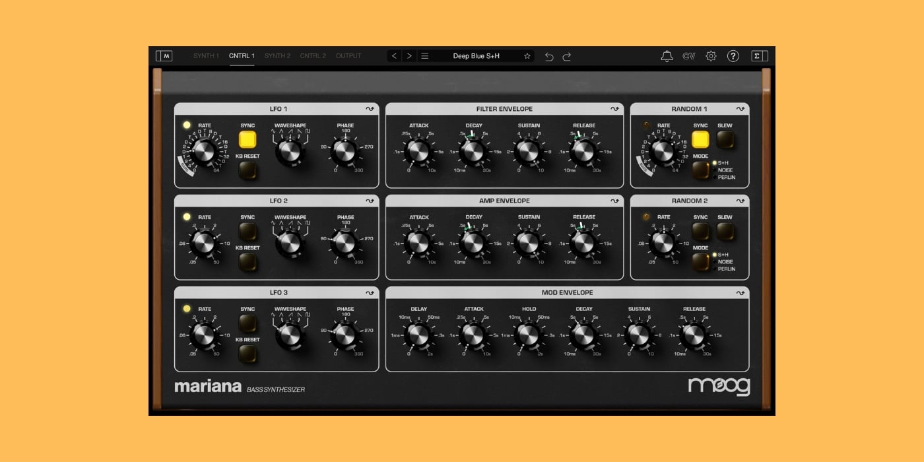Viewport: 924px width, 462px height.
Task: Select NOISE mode in Random 1
Action: click(725, 170)
